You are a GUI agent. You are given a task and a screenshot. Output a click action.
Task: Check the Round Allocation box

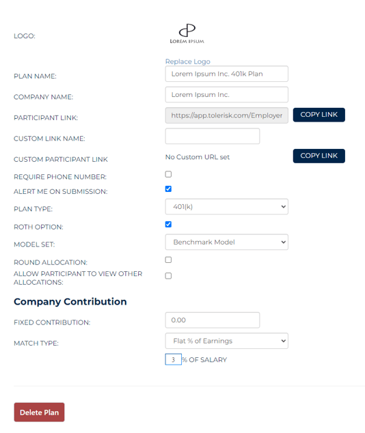(x=168, y=260)
